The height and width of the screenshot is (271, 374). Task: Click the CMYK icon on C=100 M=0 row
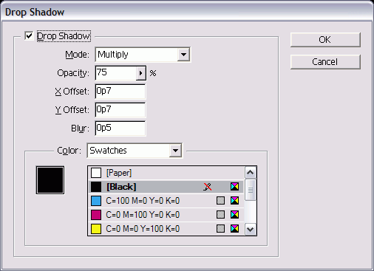pos(234,201)
